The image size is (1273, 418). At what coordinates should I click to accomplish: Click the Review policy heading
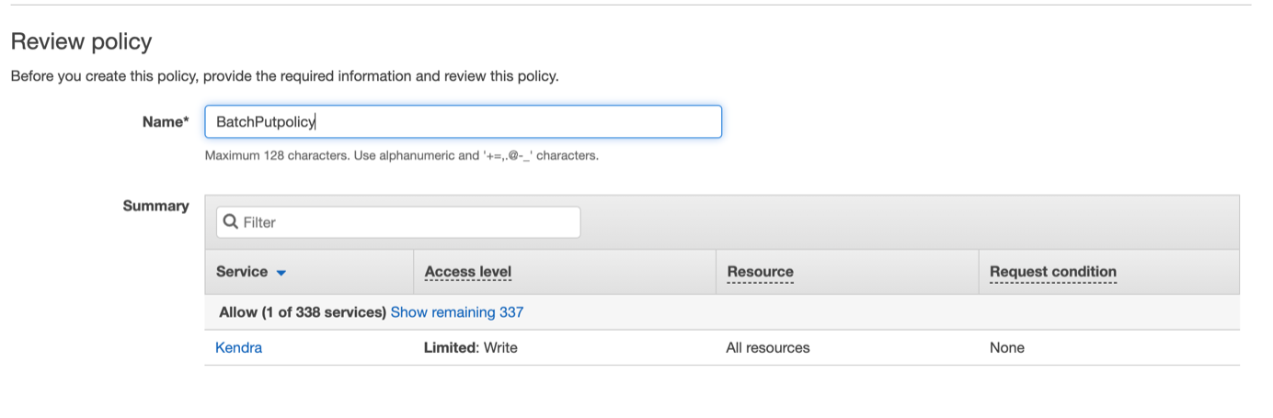click(x=81, y=41)
